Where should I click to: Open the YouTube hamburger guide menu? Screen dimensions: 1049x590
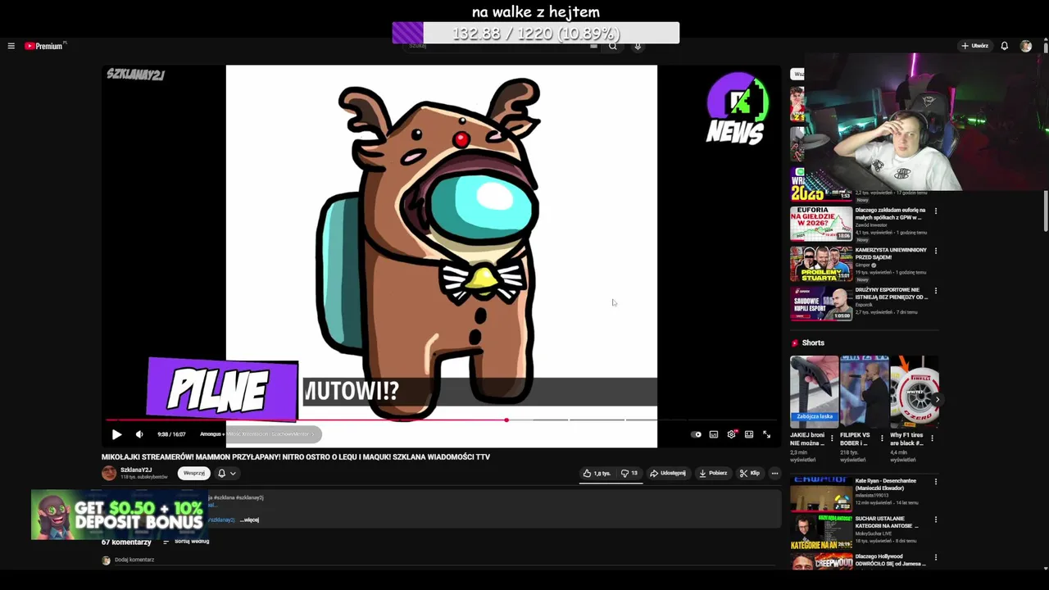(11, 46)
